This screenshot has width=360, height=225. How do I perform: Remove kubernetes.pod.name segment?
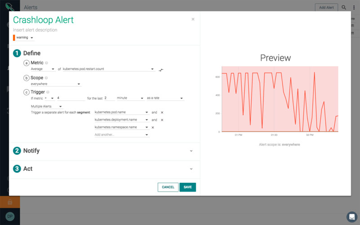pyautogui.click(x=162, y=112)
